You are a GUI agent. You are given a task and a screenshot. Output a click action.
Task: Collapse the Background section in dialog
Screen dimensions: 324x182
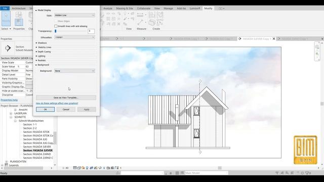pyautogui.click(x=36, y=65)
